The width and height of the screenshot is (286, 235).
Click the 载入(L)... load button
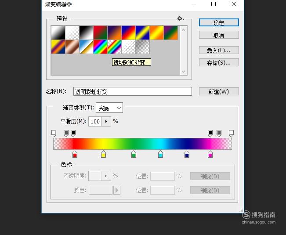(219, 50)
